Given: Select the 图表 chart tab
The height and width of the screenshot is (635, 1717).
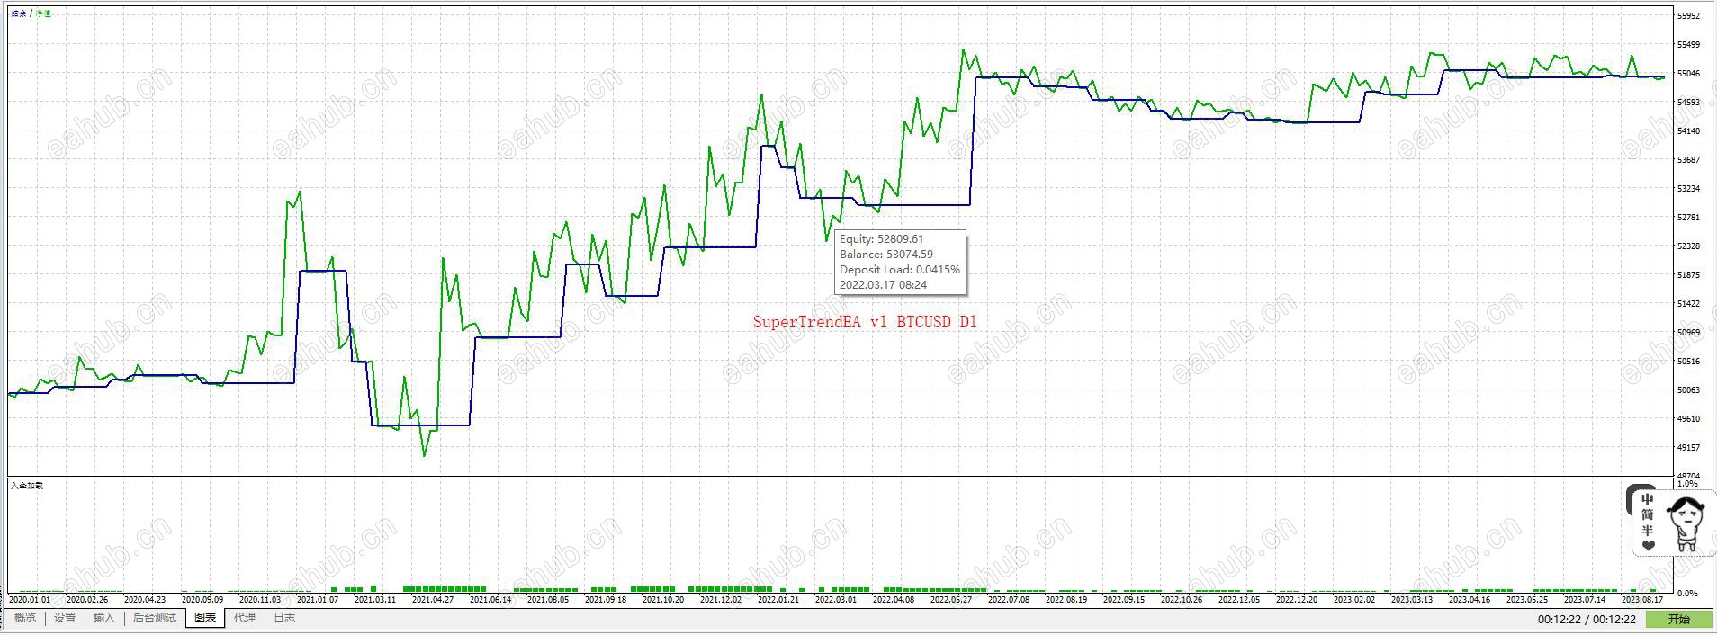Looking at the screenshot, I should [205, 618].
